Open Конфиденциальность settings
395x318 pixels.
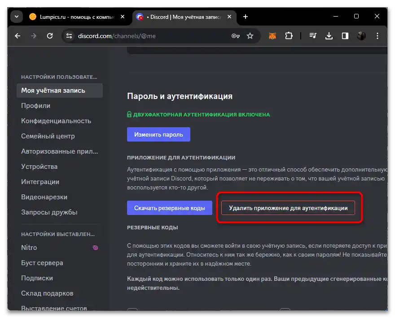(59, 121)
